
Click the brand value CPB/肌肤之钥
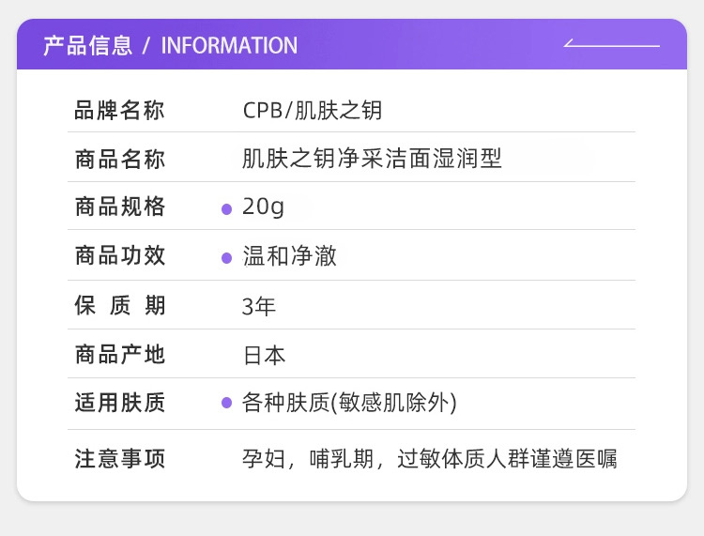[312, 111]
